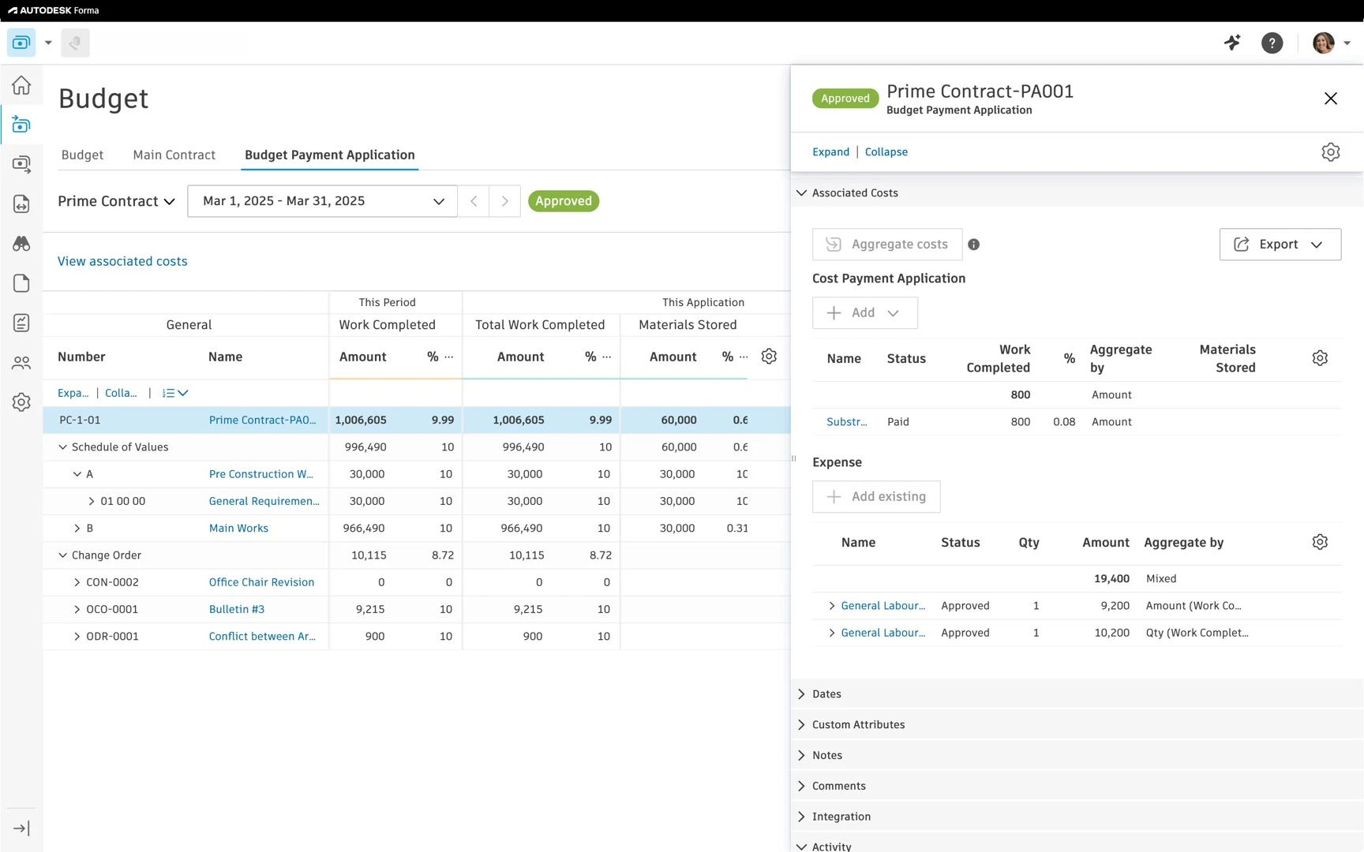Open the Mar 1, 2025 period dropdown

tap(322, 201)
